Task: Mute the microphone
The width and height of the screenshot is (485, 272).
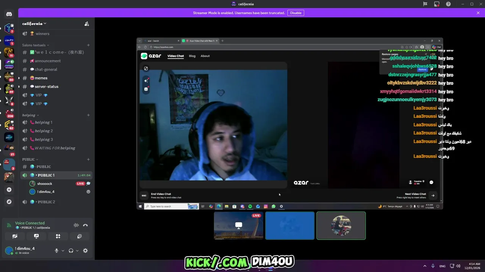Action: 56,250
